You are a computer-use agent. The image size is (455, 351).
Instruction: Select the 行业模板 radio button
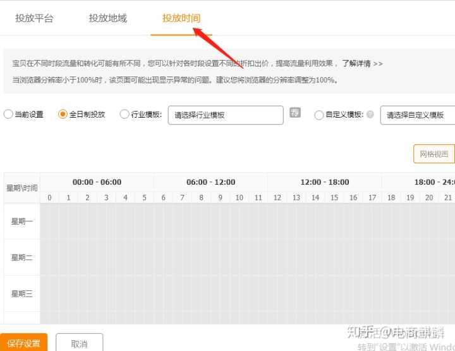tap(124, 114)
